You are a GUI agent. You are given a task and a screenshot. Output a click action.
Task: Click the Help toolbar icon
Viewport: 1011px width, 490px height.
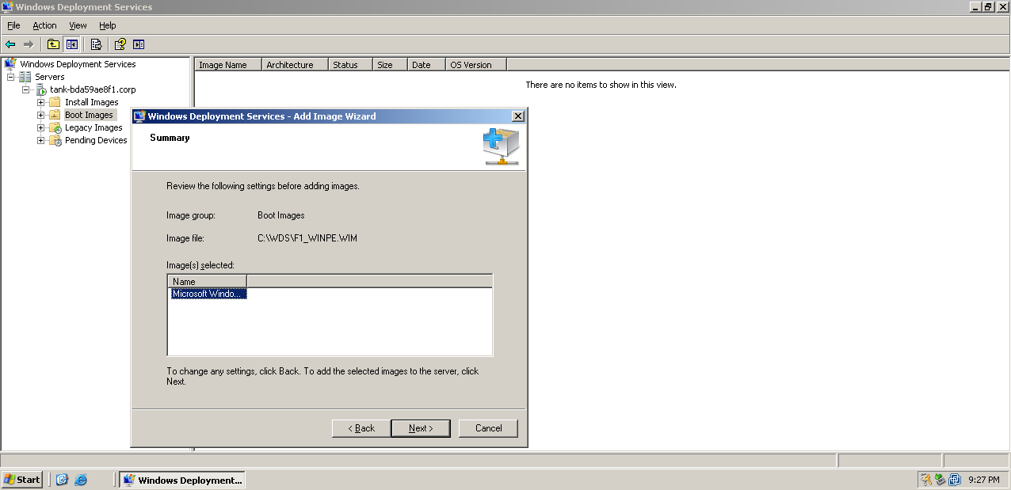tap(120, 44)
